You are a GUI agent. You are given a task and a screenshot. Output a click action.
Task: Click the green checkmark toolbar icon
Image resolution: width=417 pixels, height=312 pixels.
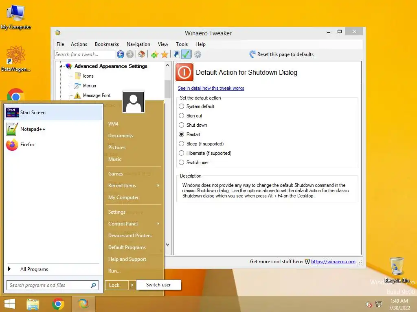click(x=186, y=54)
